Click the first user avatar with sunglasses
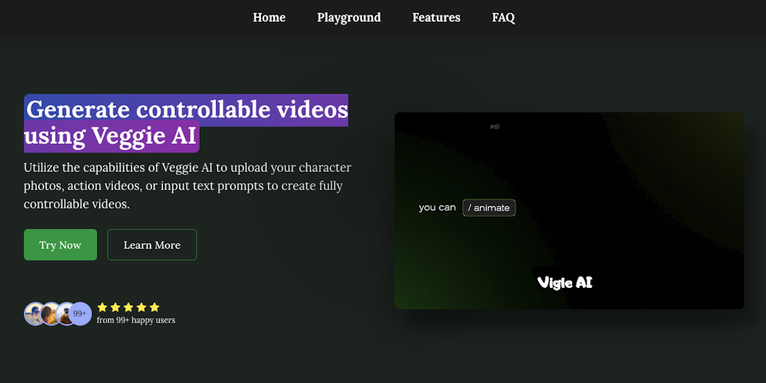This screenshot has width=766, height=383. coord(34,313)
